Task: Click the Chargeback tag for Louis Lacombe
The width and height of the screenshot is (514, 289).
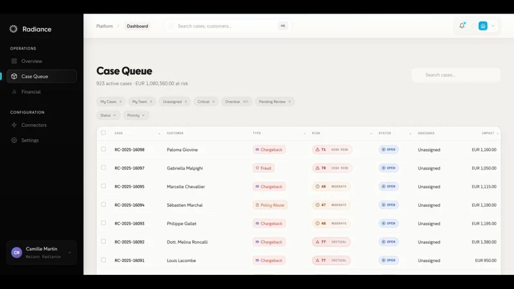Action: [x=269, y=261]
